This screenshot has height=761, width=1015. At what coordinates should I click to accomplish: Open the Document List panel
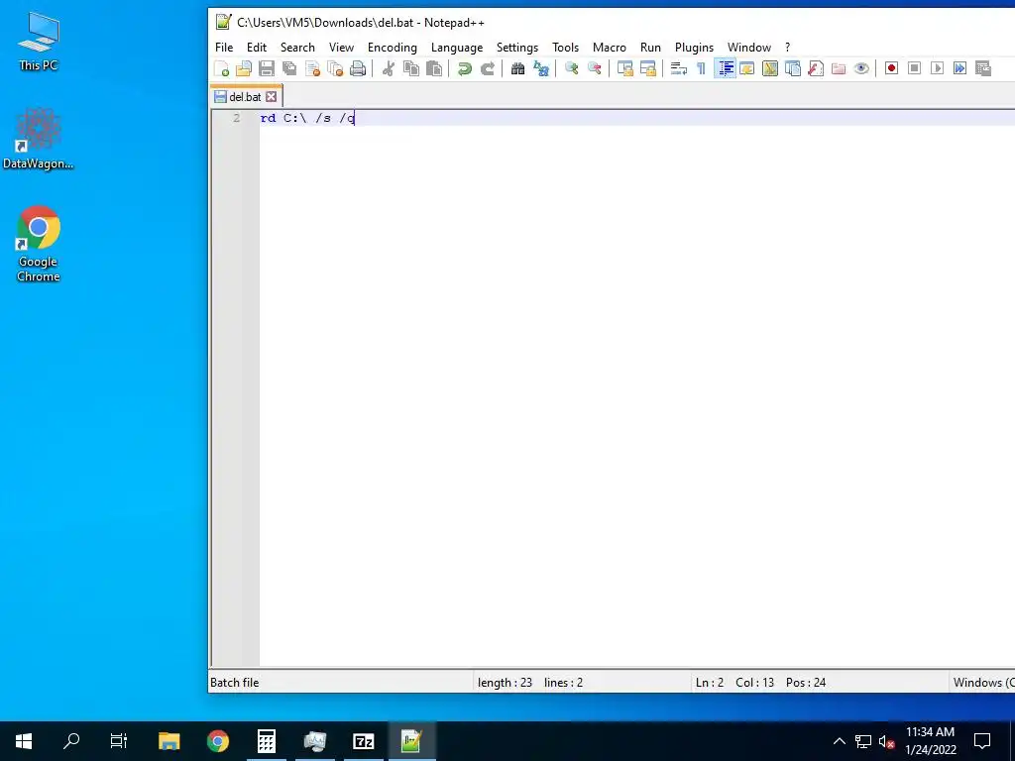[793, 68]
